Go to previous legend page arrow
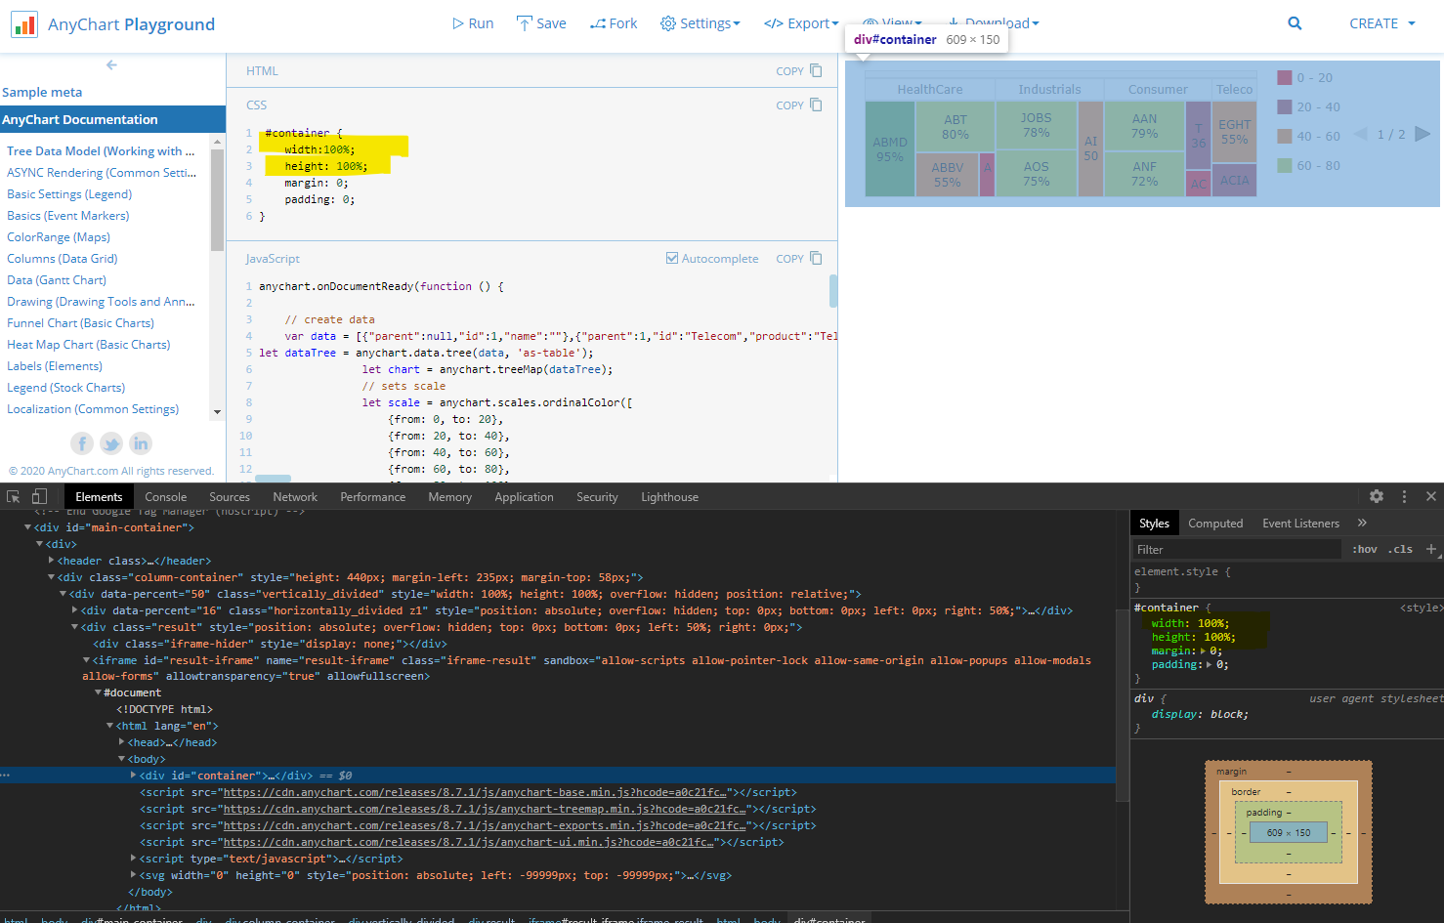This screenshot has width=1444, height=923. 1361,134
